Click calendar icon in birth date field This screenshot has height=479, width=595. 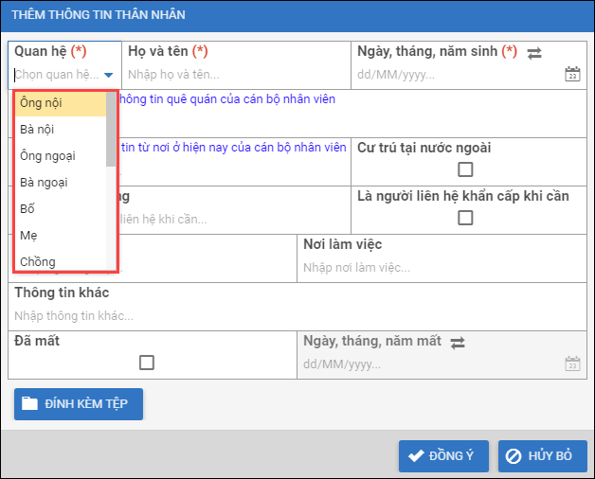[x=571, y=75]
